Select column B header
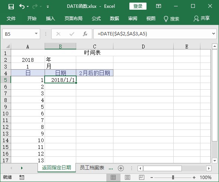219x182 pixels. pyautogui.click(x=60, y=46)
